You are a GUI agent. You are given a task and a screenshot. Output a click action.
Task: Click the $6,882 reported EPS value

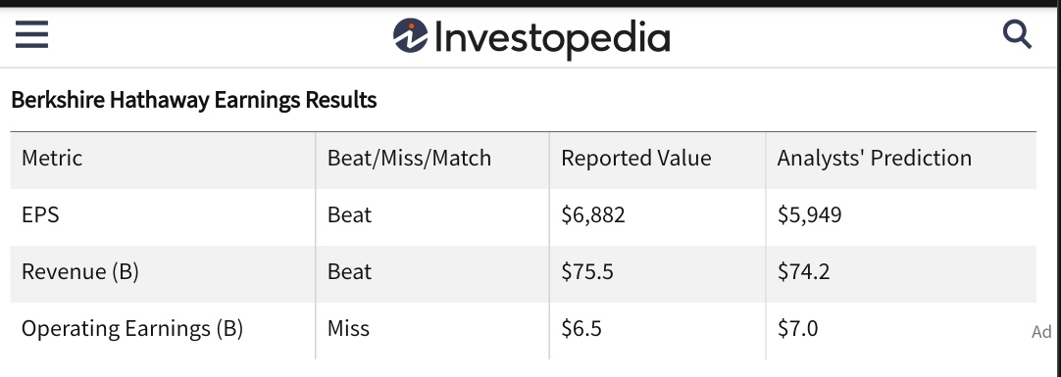pos(593,214)
